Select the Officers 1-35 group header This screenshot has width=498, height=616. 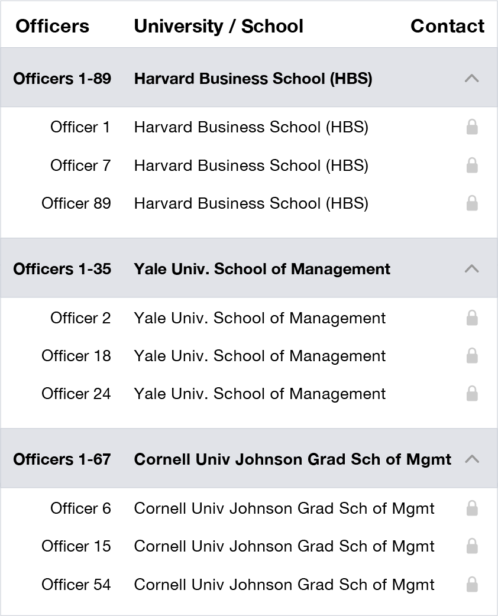point(249,268)
